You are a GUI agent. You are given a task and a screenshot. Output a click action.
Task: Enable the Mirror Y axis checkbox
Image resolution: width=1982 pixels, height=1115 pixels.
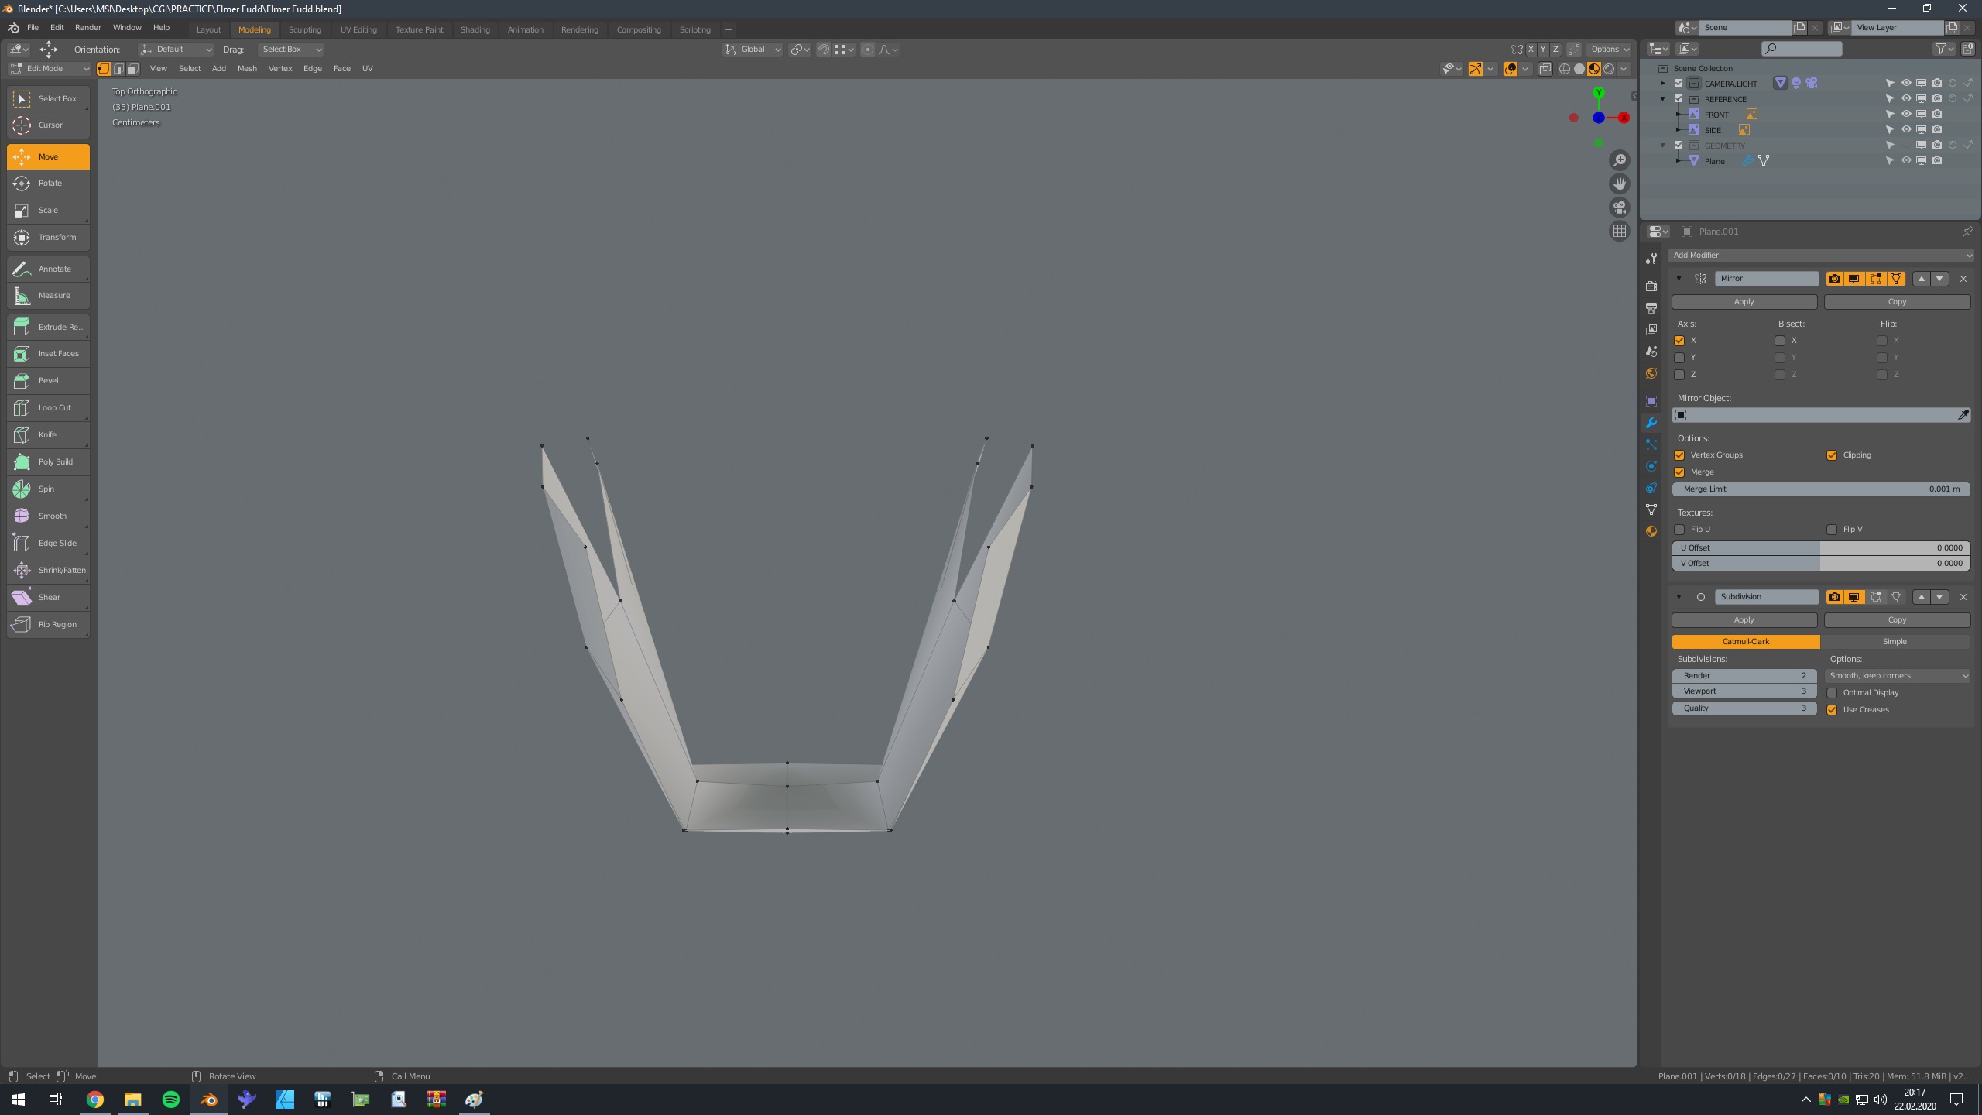tap(1679, 358)
